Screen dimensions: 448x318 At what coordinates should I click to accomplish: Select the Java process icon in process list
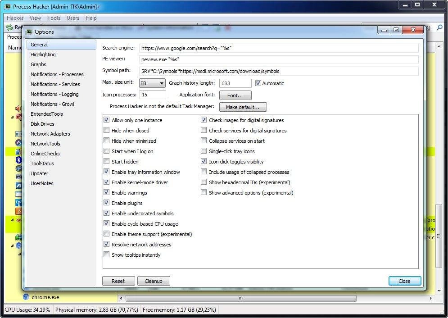pyautogui.click(x=18, y=211)
